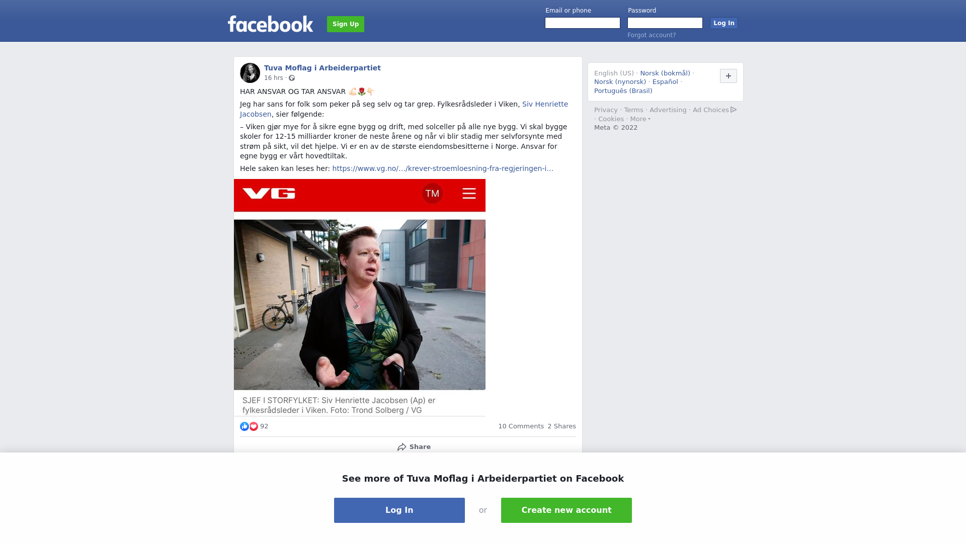Select Norsk (bokmål) language
This screenshot has height=543, width=966.
(x=665, y=73)
